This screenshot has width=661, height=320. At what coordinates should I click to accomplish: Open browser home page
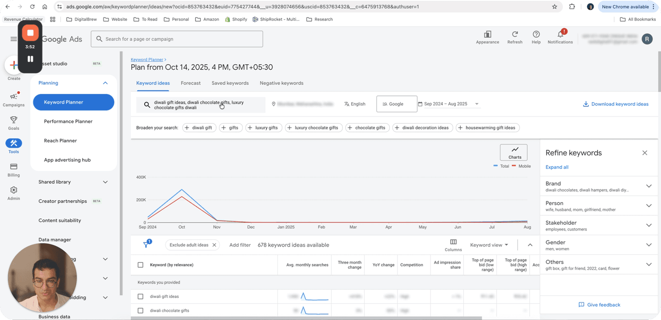point(45,7)
